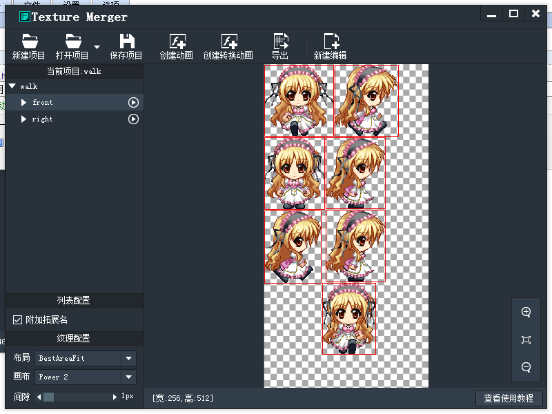Image resolution: width=552 pixels, height=414 pixels.
Task: Toggle the 附加拓展名 checkbox
Action: pyautogui.click(x=17, y=319)
